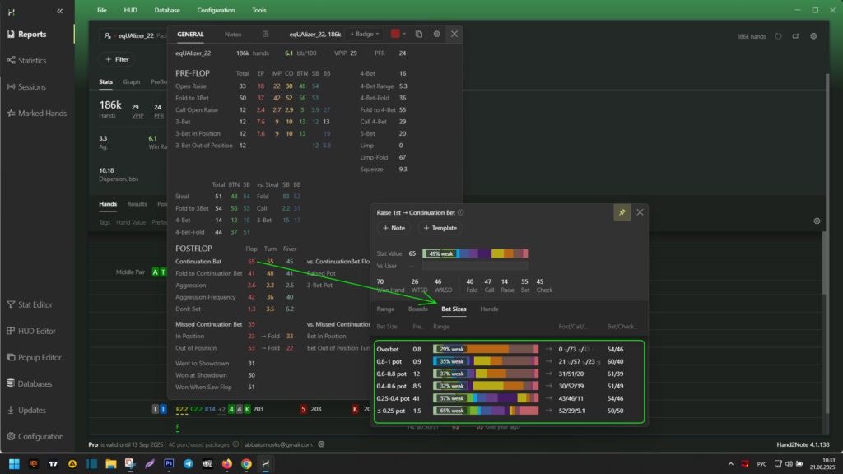This screenshot has height=474, width=843.
Task: Open popup settings gear in GENERAL panel
Action: [x=436, y=34]
